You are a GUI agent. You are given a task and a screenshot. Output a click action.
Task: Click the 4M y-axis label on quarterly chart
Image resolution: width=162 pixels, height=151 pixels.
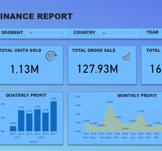click(3, 104)
